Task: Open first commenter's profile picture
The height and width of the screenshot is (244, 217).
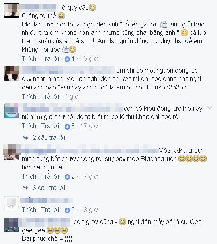Action: tap(12, 10)
